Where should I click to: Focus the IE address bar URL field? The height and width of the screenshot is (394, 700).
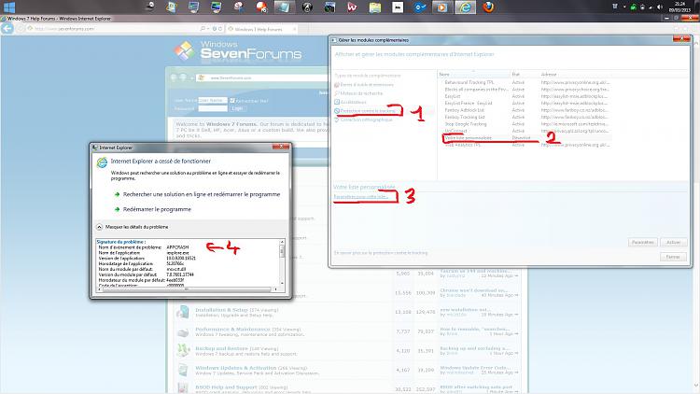click(114, 29)
